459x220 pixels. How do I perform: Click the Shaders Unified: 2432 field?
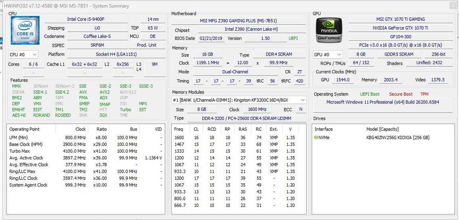tap(429, 63)
